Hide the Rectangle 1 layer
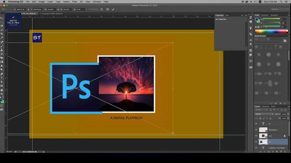Image resolution: width=291 pixels, height=163 pixels. [x=256, y=130]
